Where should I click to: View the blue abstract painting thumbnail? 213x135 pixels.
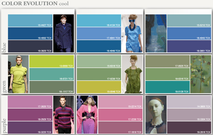click(156, 34)
